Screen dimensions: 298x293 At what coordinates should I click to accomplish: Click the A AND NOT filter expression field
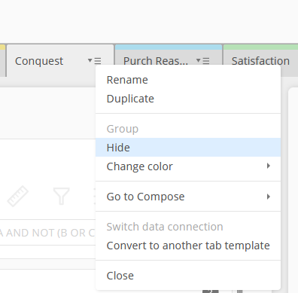47,233
